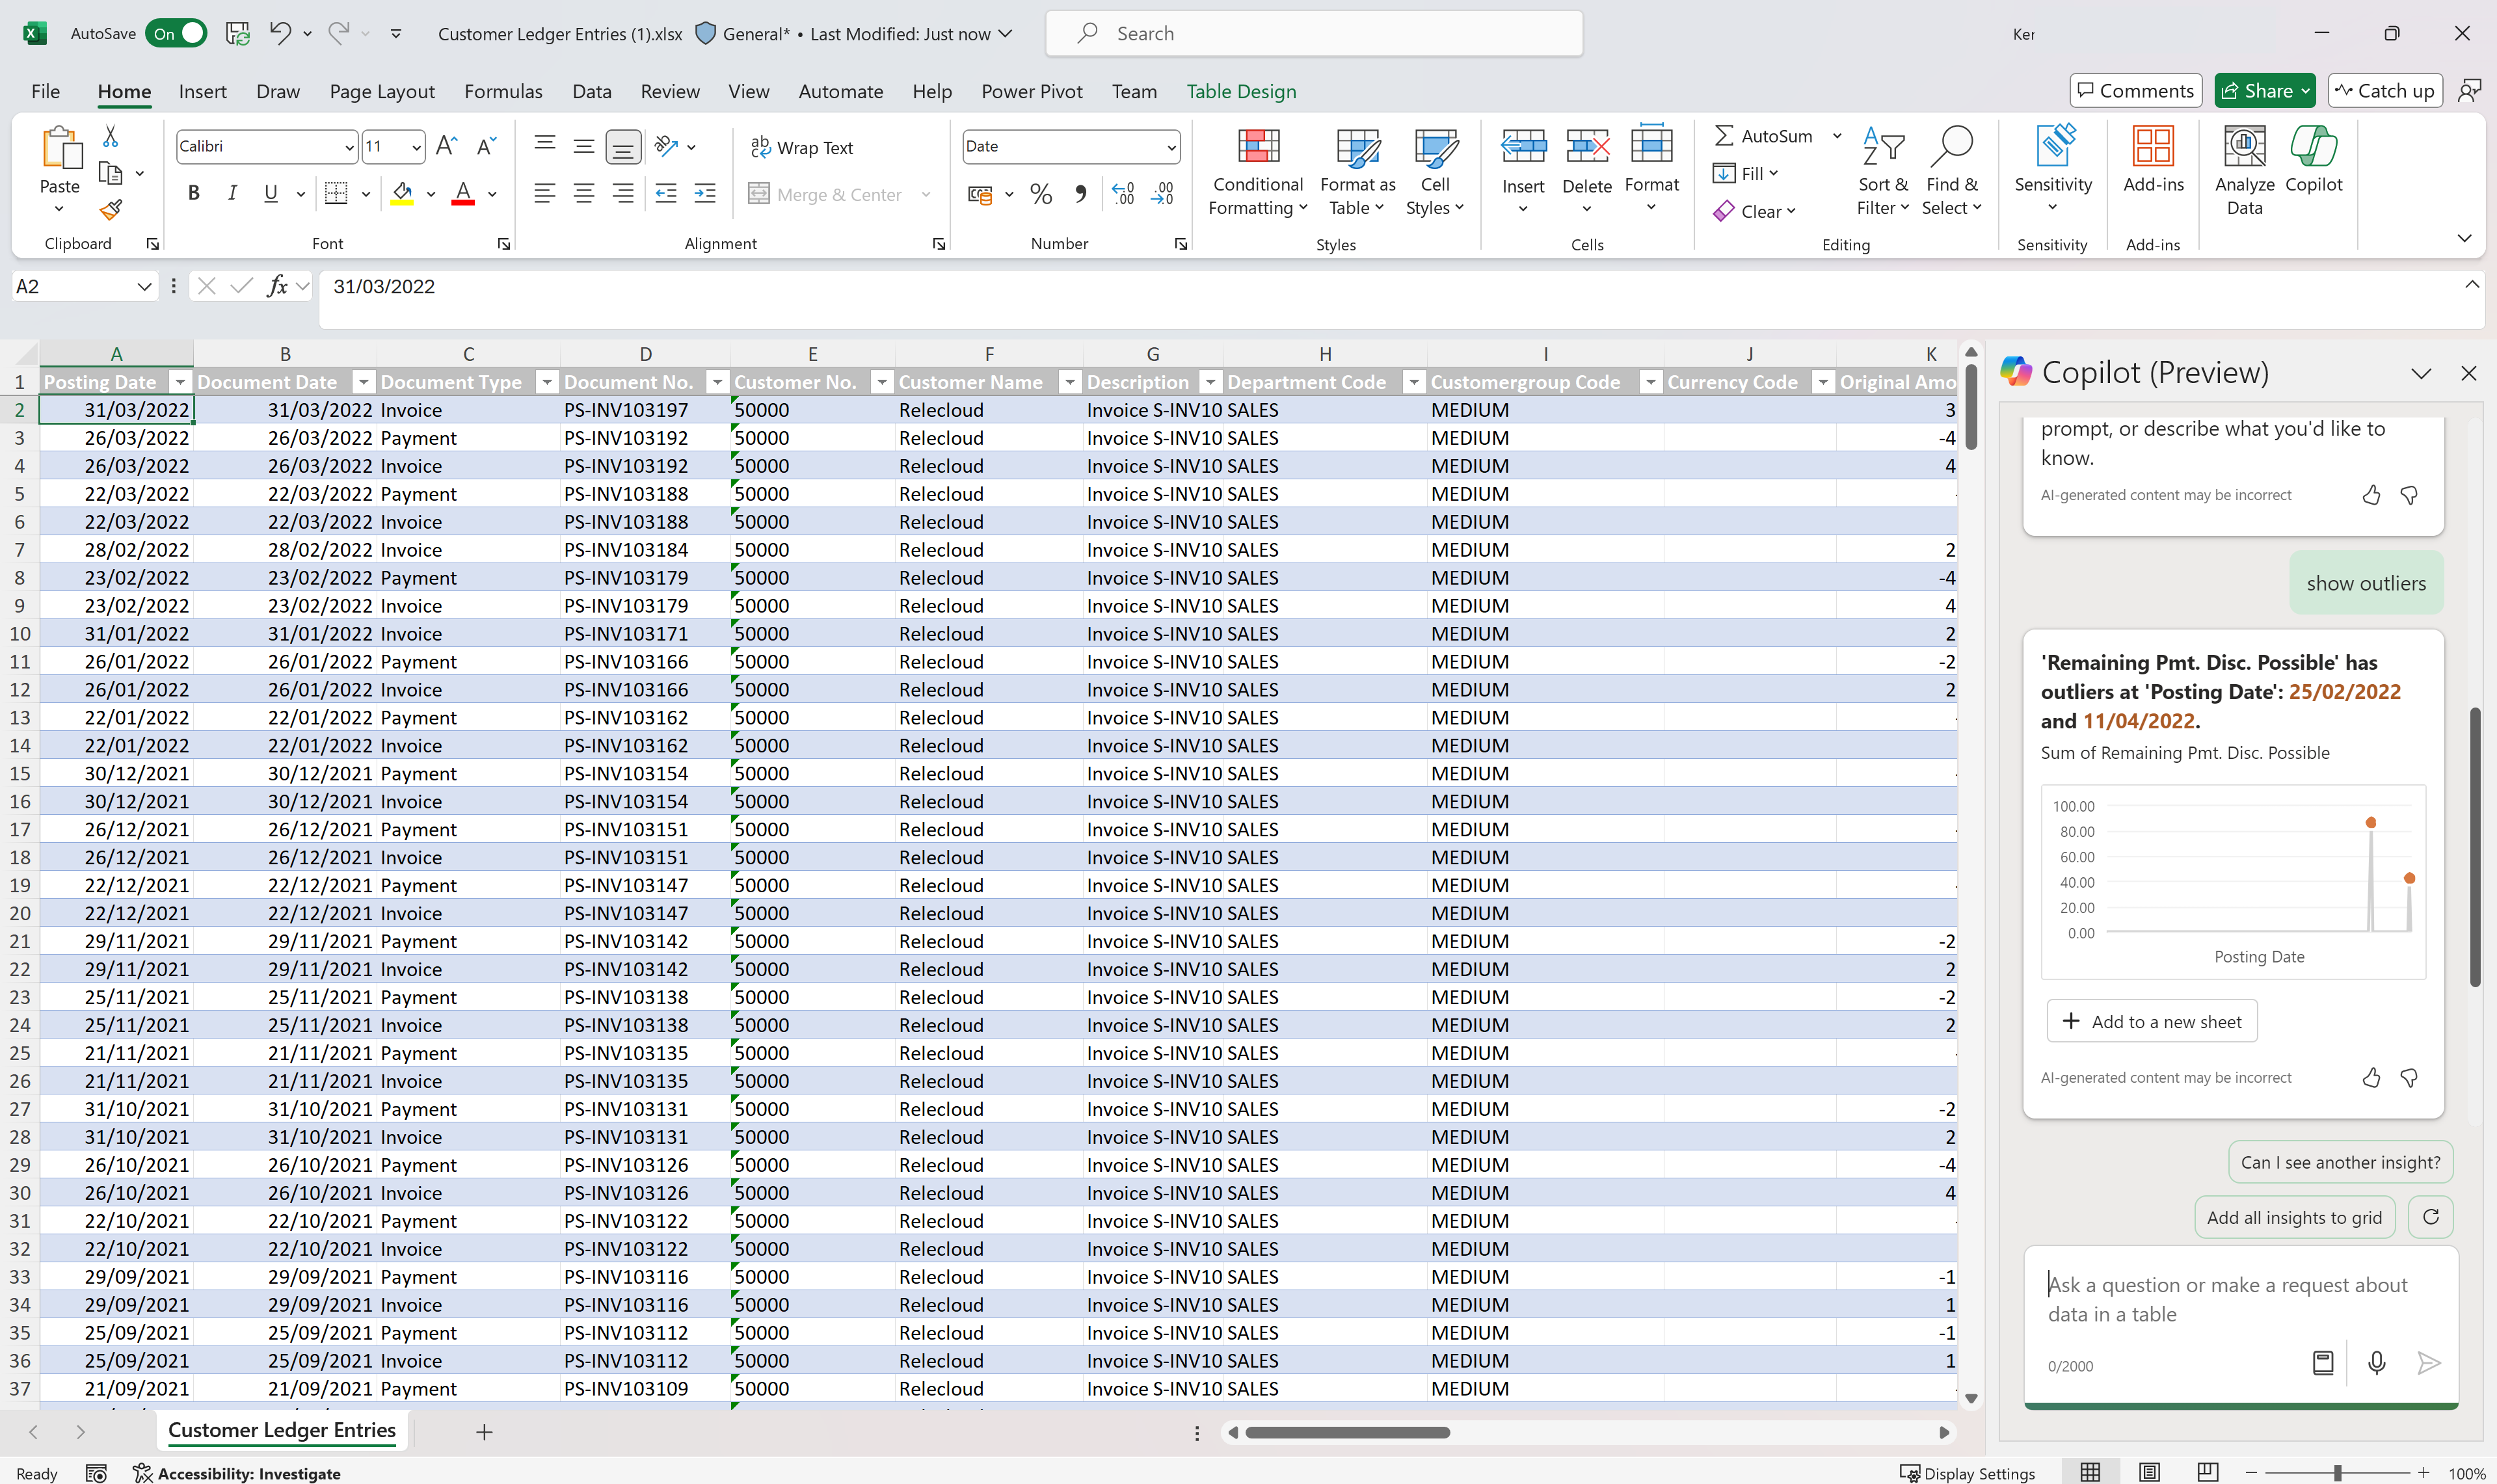The height and width of the screenshot is (1484, 2497).
Task: Open Cell Styles gallery
Action: click(1434, 170)
